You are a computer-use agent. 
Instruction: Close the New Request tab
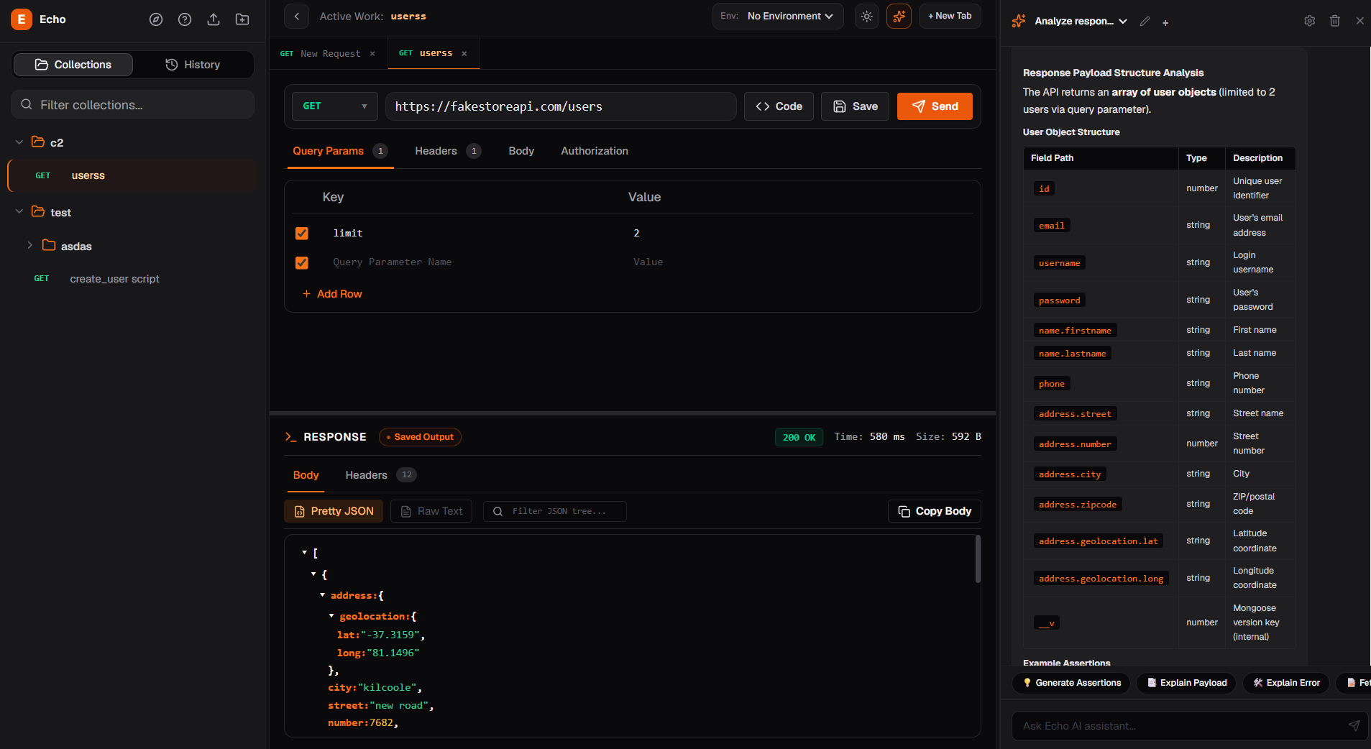372,54
